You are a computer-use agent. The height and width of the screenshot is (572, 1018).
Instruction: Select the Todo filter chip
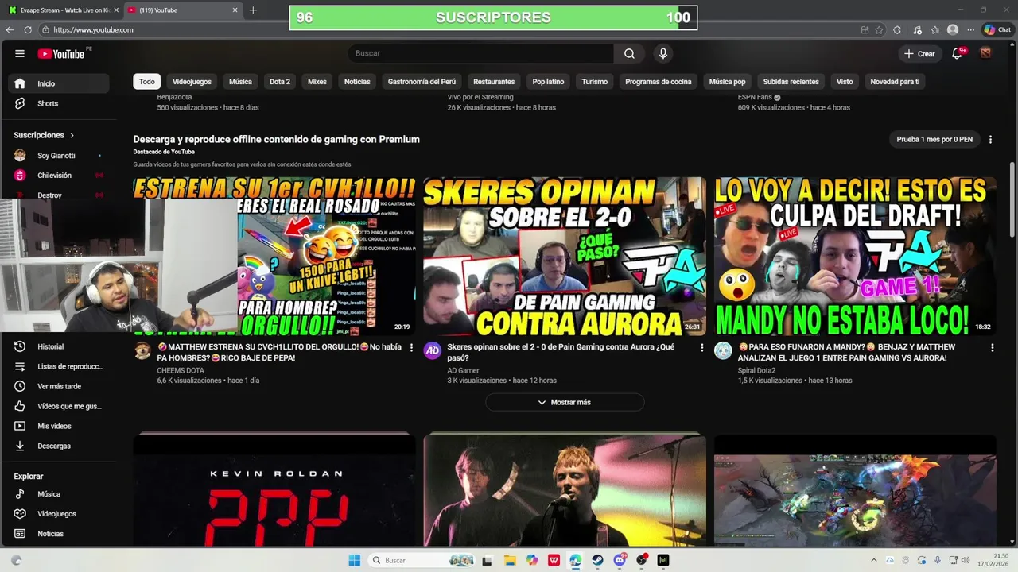pos(147,81)
